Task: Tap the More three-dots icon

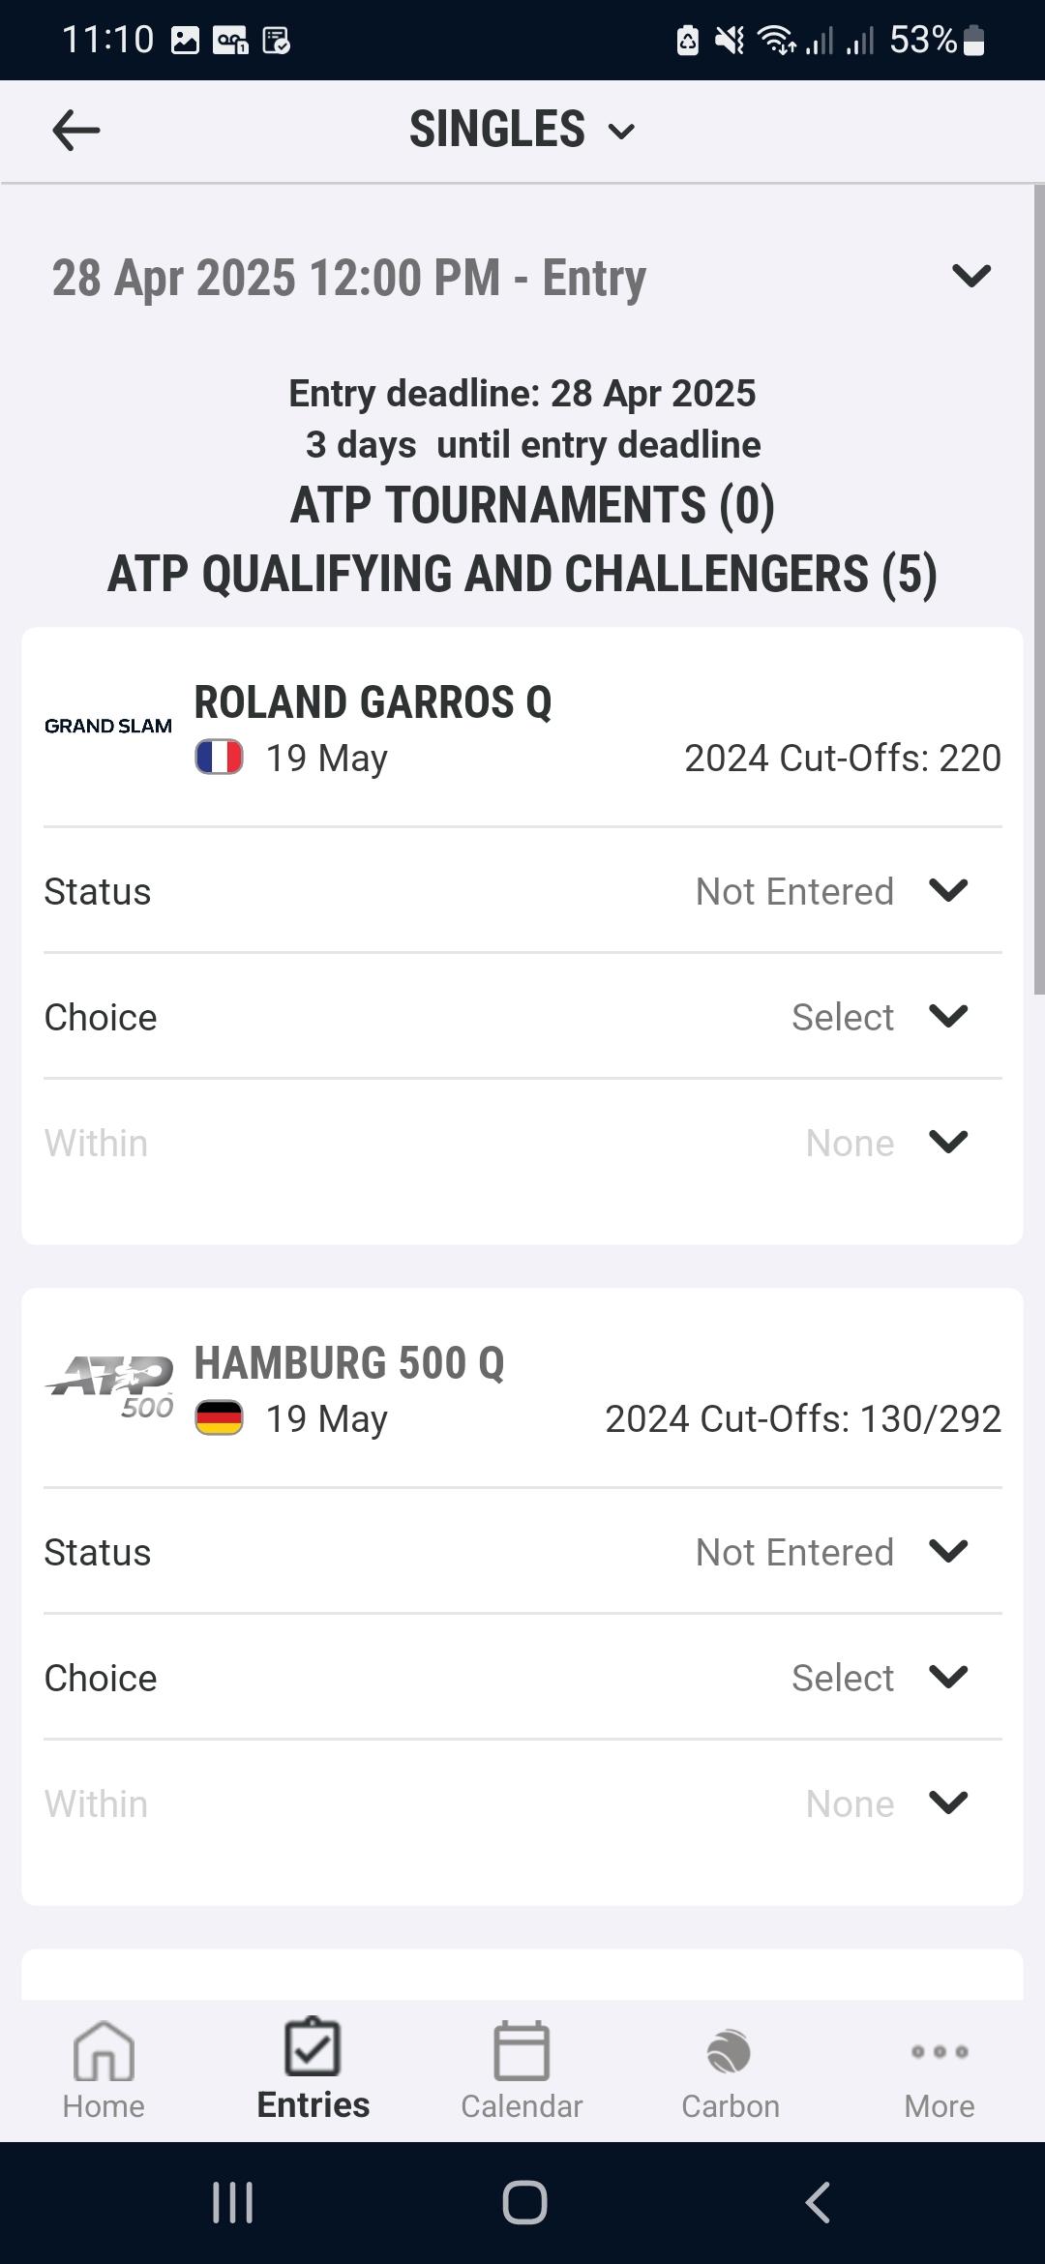Action: (939, 2051)
